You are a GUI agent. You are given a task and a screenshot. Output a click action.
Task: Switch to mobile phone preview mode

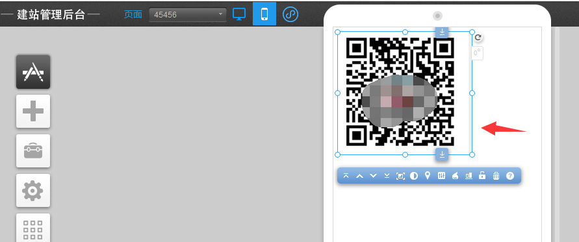pos(264,14)
